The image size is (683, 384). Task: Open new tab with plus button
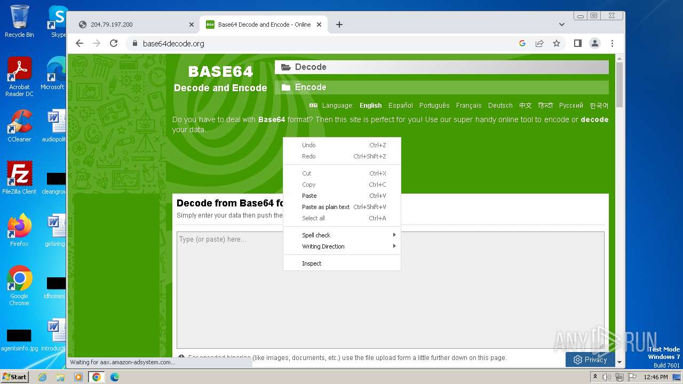339,25
